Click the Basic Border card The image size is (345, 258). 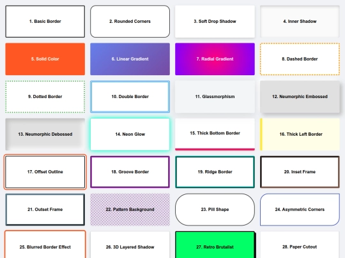pos(45,22)
